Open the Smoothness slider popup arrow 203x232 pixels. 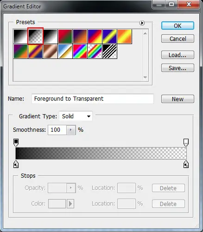(71, 130)
